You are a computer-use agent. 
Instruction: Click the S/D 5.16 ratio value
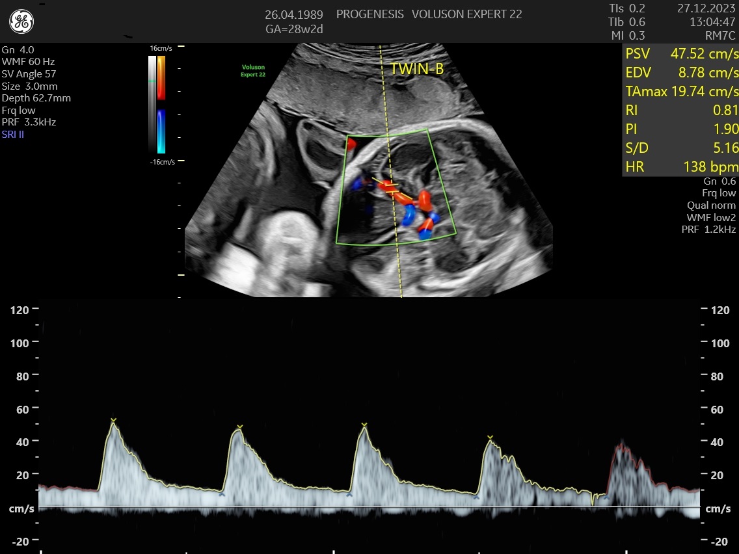(x=681, y=148)
